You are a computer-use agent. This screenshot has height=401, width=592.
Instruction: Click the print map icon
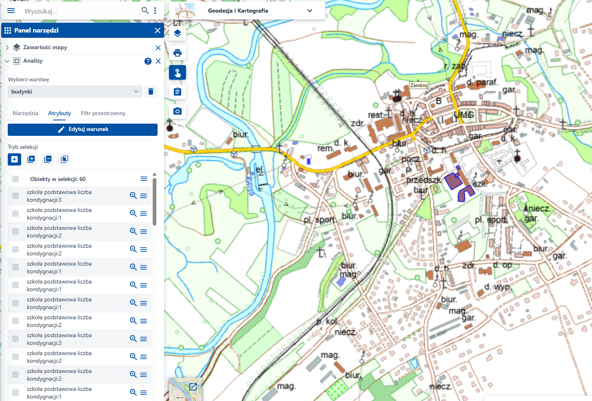pos(178,53)
